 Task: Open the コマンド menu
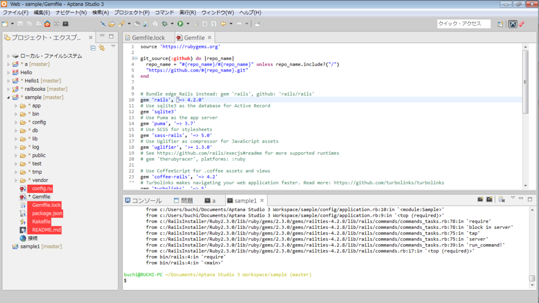[164, 13]
